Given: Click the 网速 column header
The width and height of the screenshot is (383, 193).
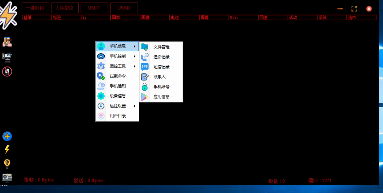Looking at the screenshot, I should pos(273,18).
